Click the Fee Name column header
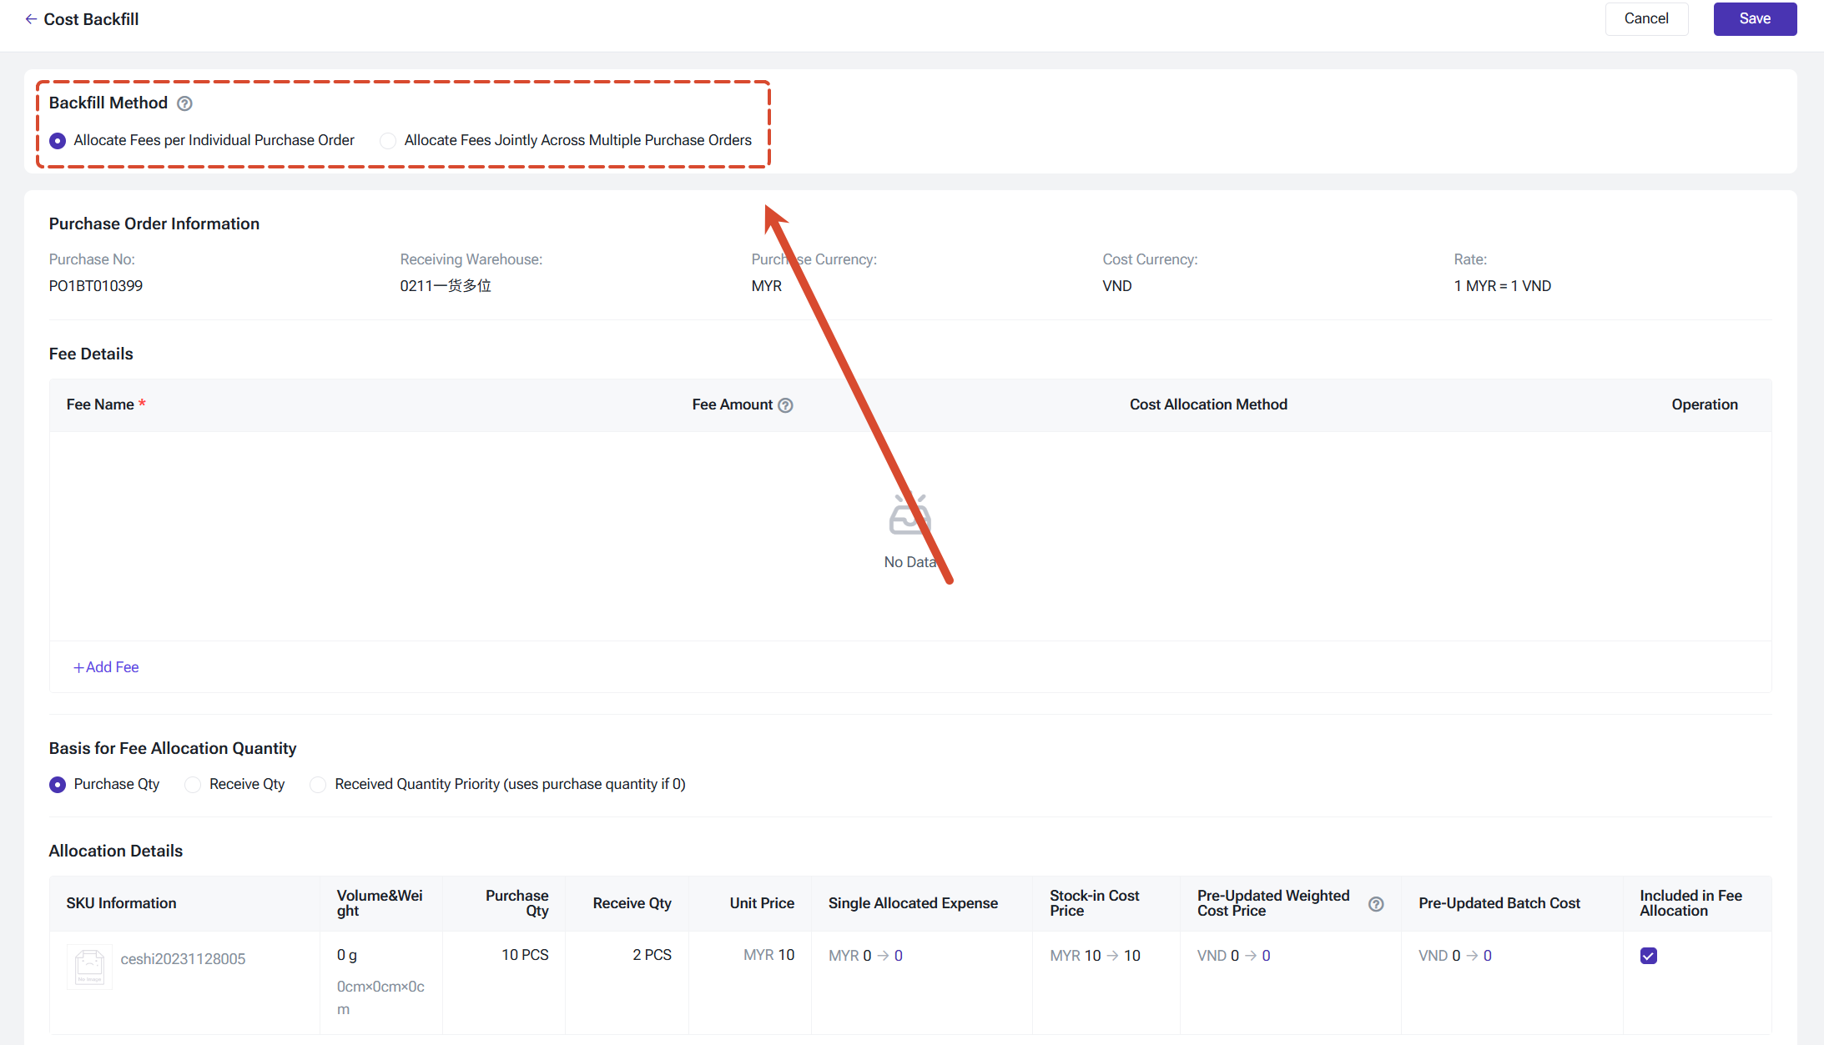Viewport: 1824px width, 1045px height. (106, 404)
